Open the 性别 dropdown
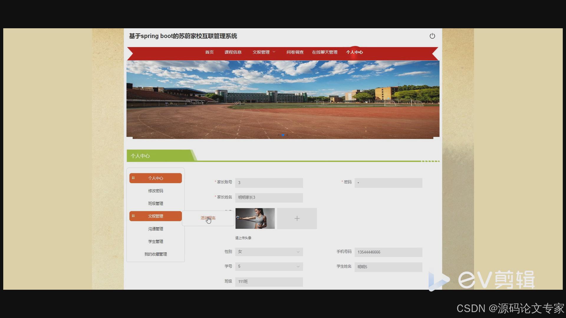This screenshot has width=566, height=318. point(269,252)
